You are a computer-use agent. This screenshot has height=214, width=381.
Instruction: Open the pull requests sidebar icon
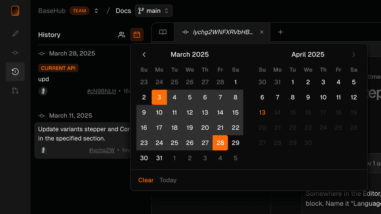click(x=15, y=91)
